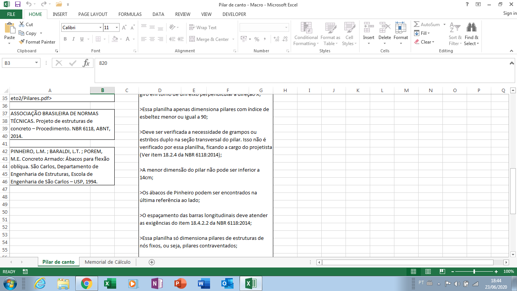The height and width of the screenshot is (291, 517).
Task: Click Merge & Center button
Action: pos(209,39)
